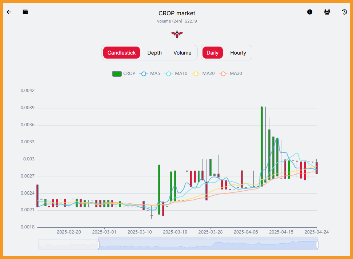Toggle the MA20 line in legend

203,73
